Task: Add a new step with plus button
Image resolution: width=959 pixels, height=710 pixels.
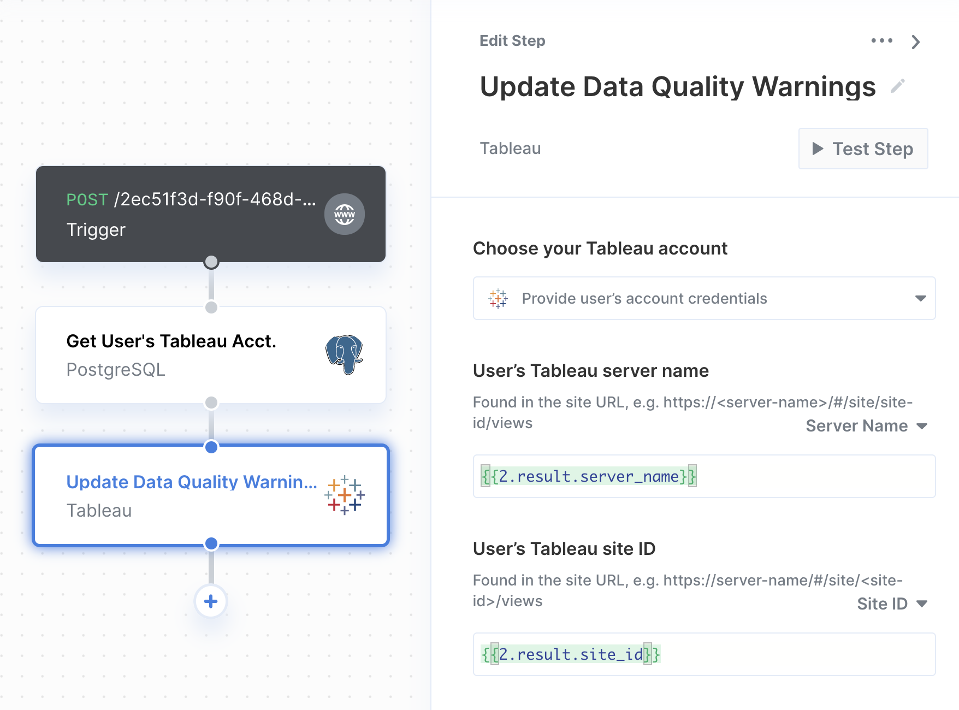Action: pyautogui.click(x=211, y=601)
